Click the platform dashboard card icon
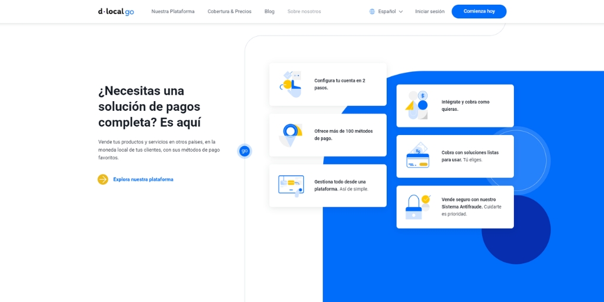 pyautogui.click(x=291, y=185)
